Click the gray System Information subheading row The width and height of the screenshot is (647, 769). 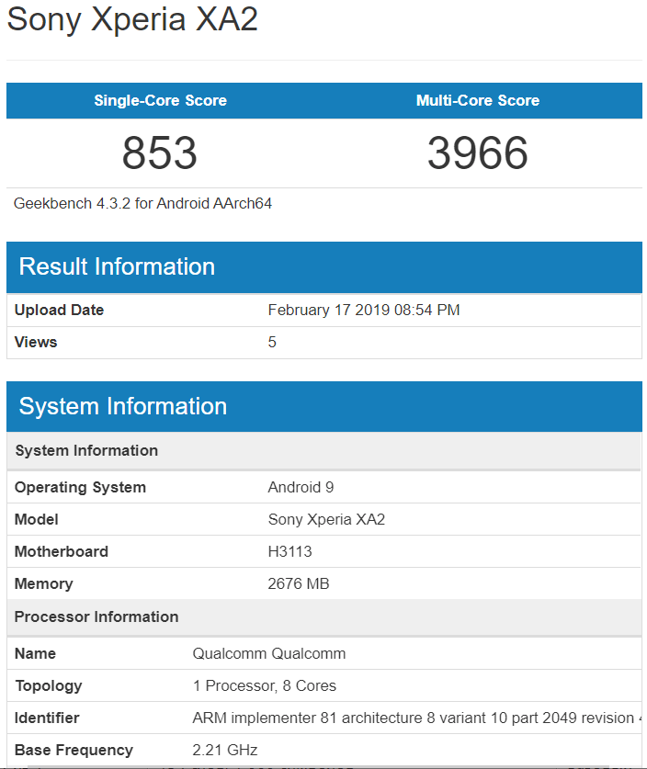(x=324, y=451)
